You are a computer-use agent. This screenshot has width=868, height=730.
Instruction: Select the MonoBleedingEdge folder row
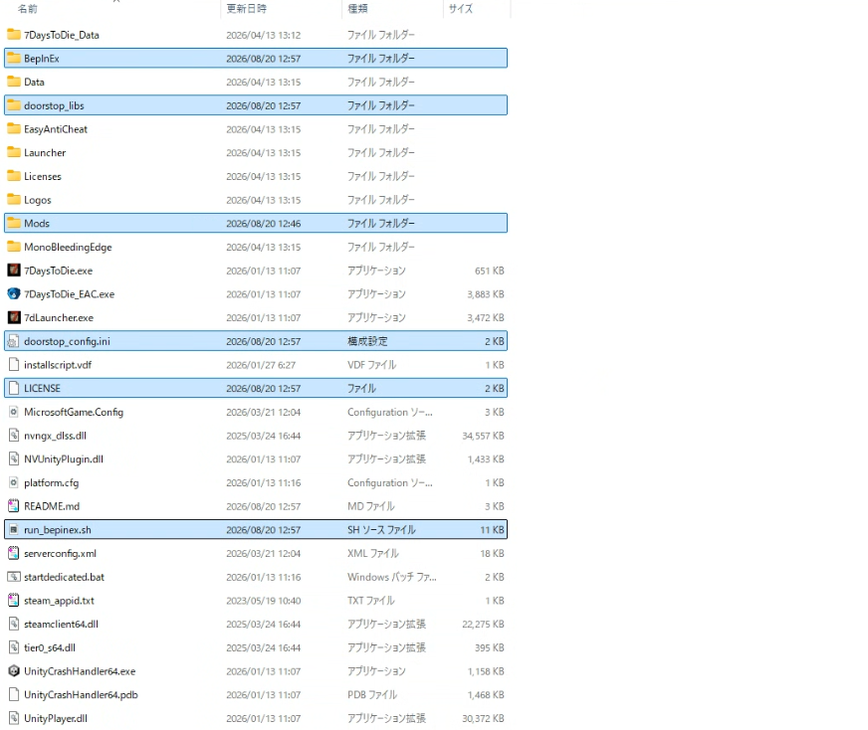point(256,248)
